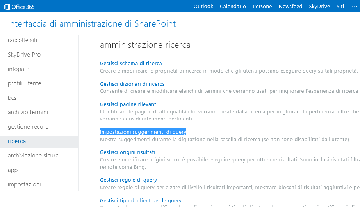This screenshot has height=207, width=360.
Task: Click description text starting 'Mostra suggerimenti durante'
Action: 225,140
